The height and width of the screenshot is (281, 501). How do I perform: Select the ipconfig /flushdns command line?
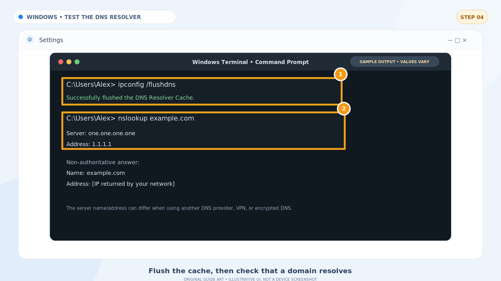pos(121,85)
